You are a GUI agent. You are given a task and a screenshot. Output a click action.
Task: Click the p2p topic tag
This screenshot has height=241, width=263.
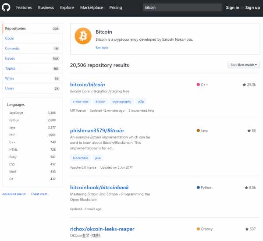coord(141,102)
